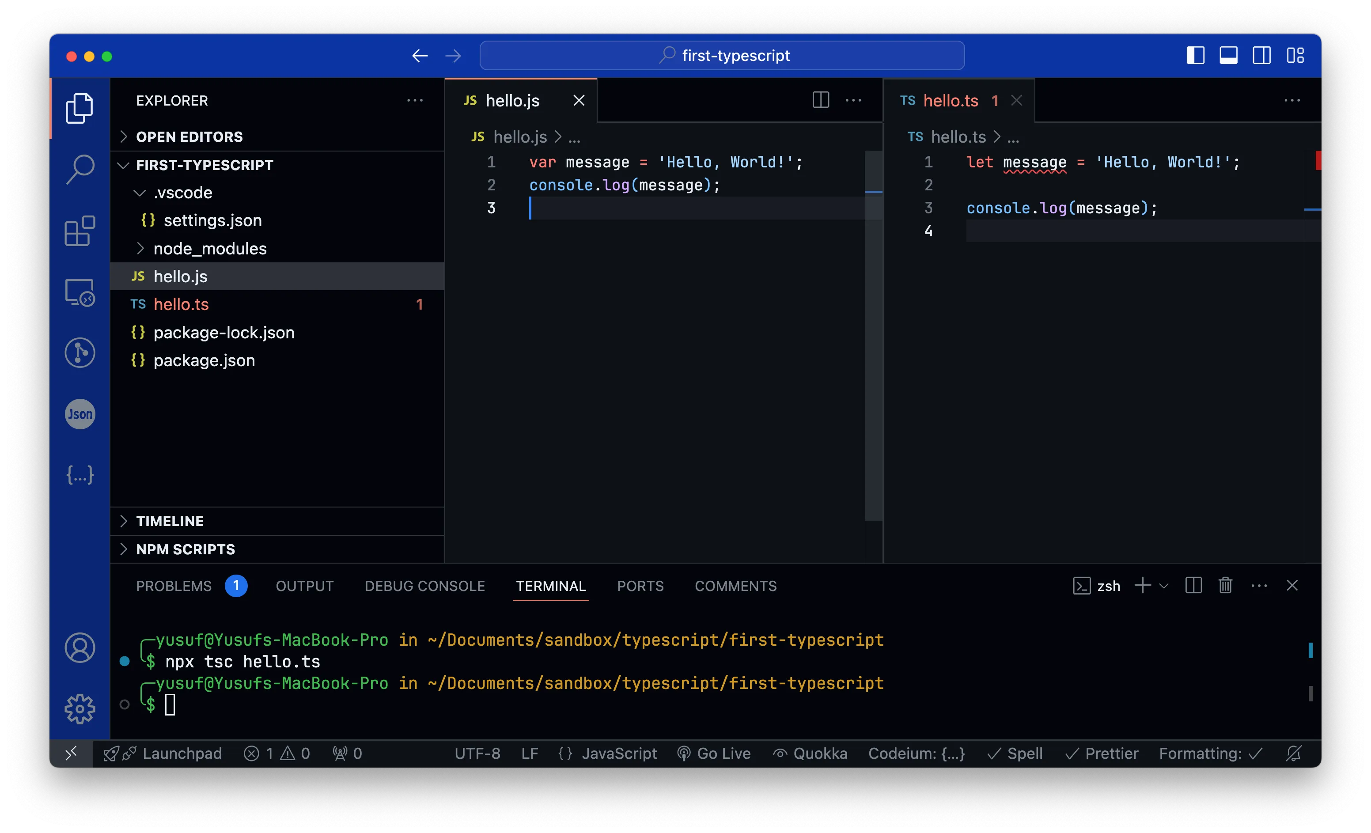The width and height of the screenshot is (1371, 833).
Task: Open a remote window from status bar
Action: [71, 753]
